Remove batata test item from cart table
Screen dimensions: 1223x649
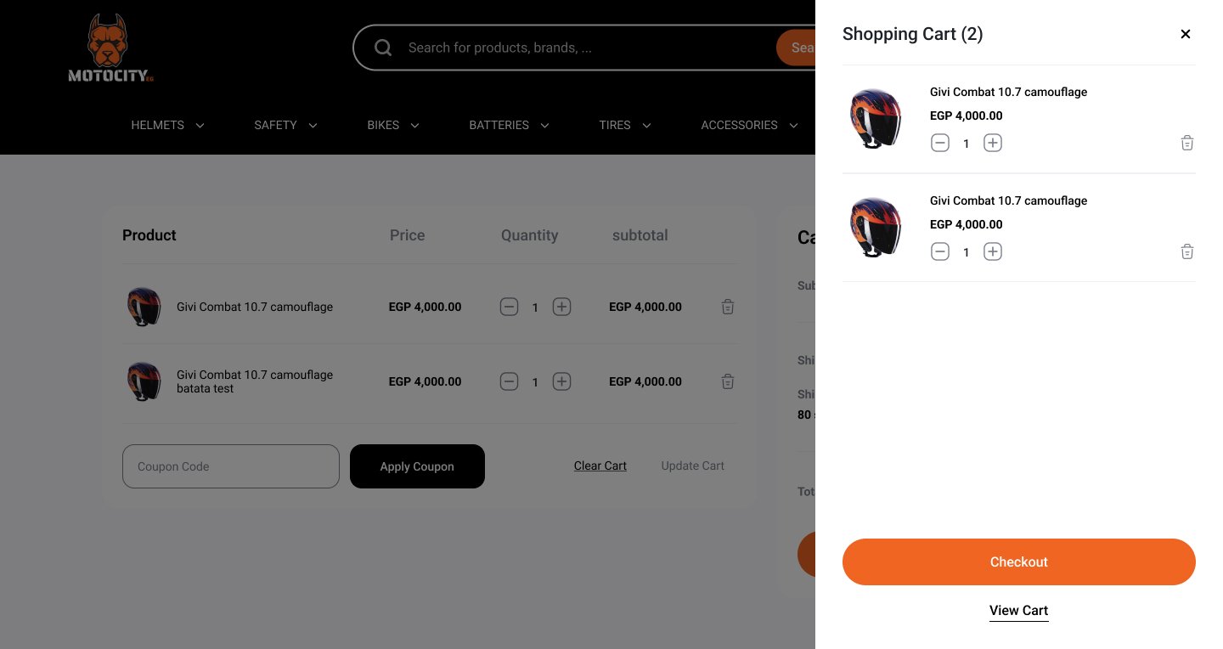coord(728,381)
